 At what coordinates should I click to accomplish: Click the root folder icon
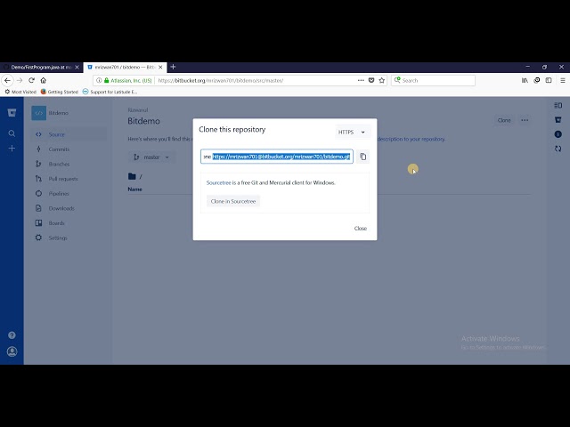click(x=132, y=176)
